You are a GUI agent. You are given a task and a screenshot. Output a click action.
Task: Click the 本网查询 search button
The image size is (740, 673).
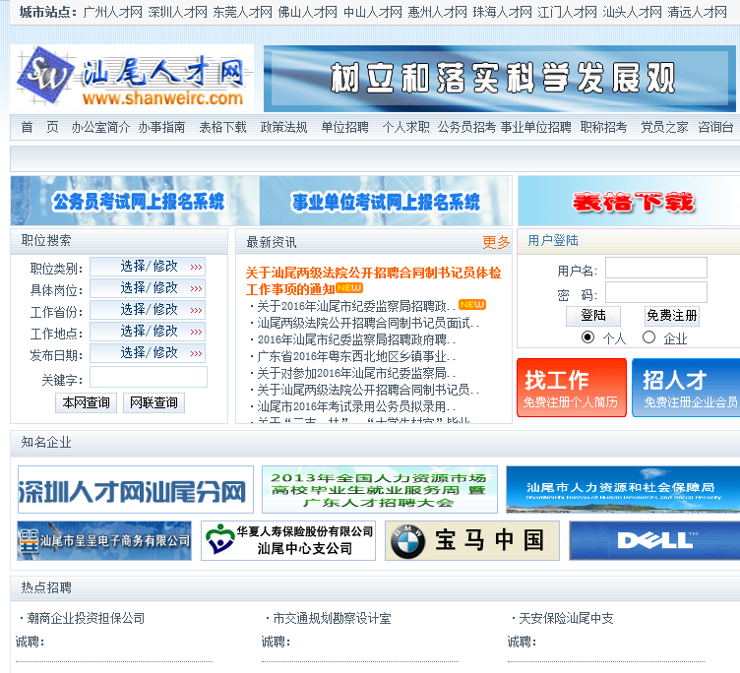[86, 403]
